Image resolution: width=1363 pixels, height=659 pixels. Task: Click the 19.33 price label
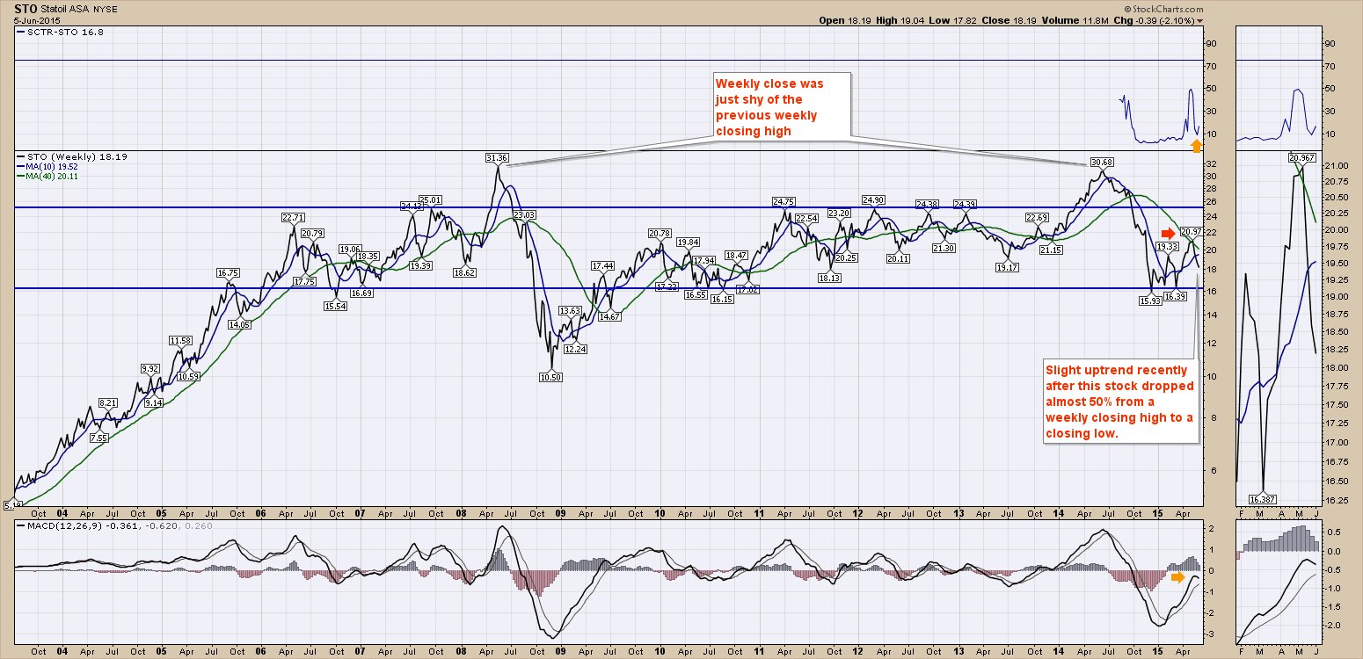(1167, 247)
